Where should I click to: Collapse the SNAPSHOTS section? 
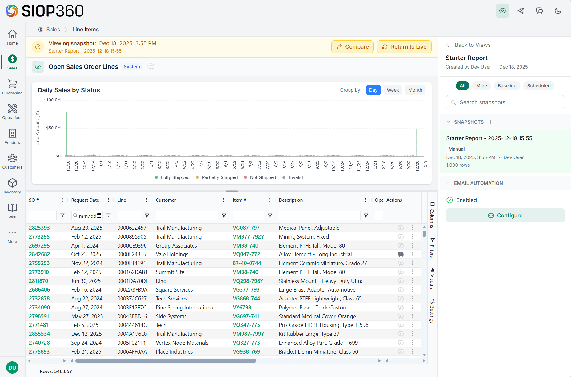tap(449, 122)
